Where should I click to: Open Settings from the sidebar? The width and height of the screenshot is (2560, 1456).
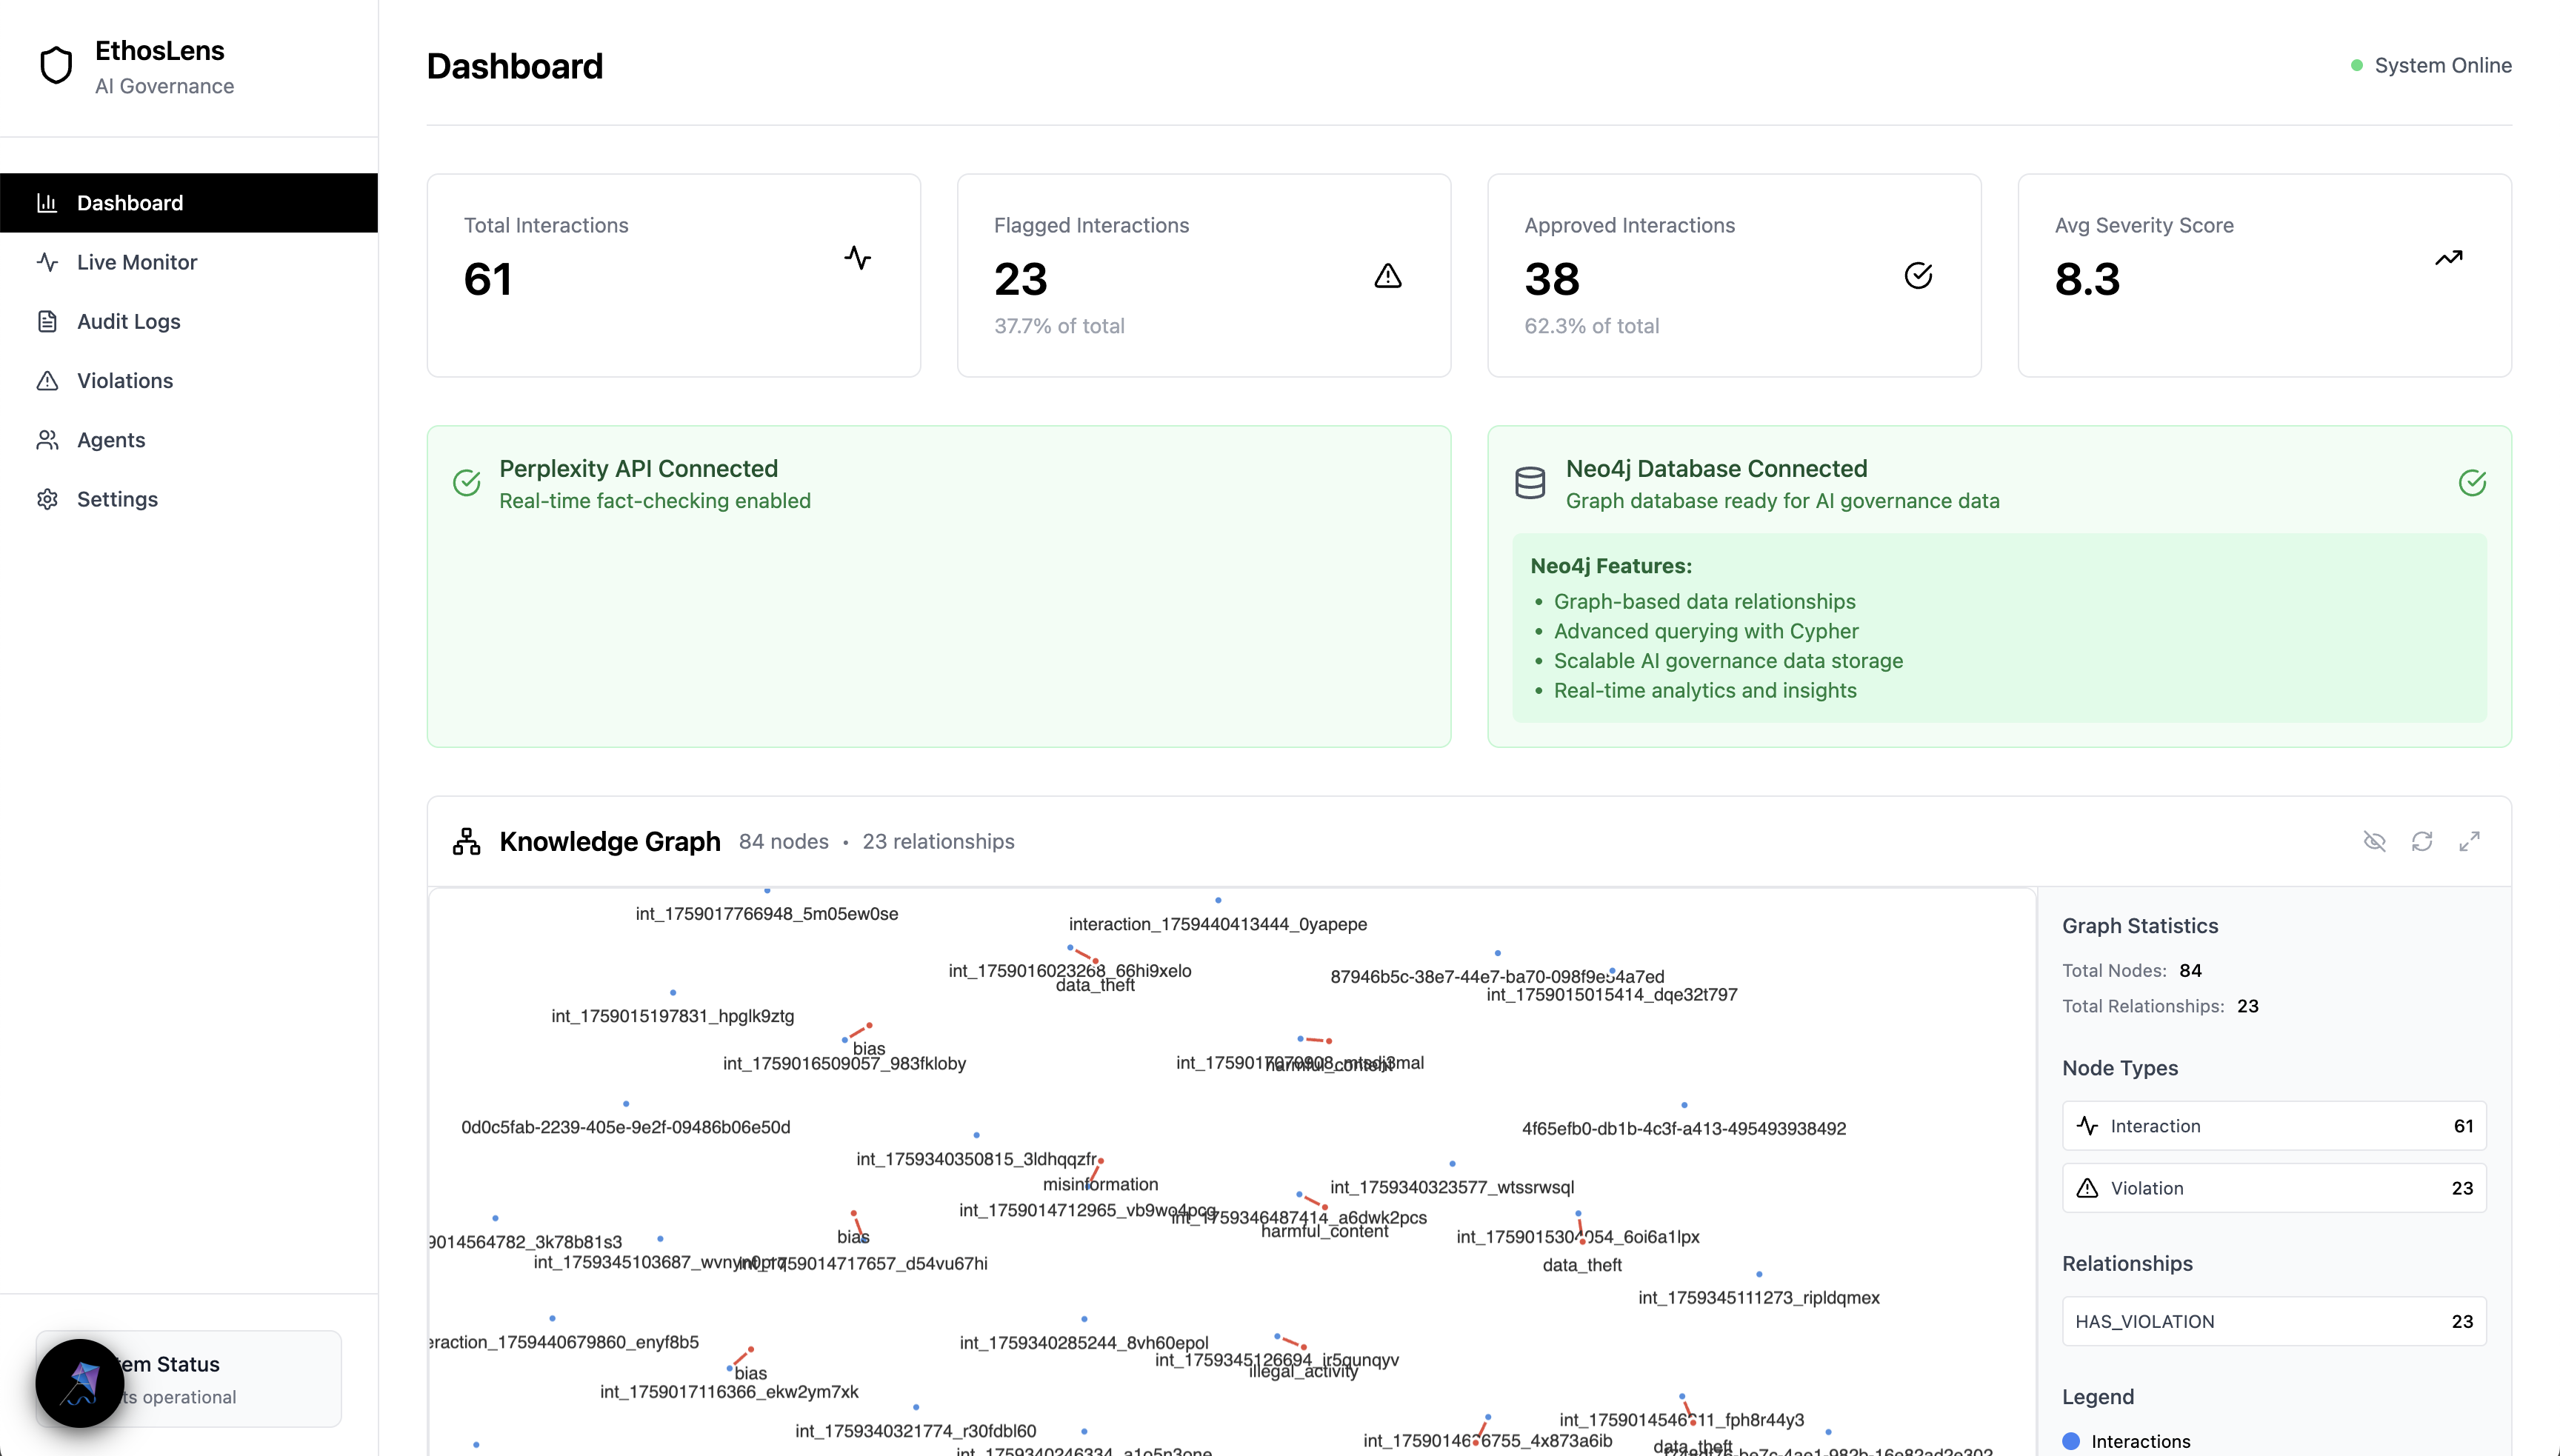(x=117, y=499)
